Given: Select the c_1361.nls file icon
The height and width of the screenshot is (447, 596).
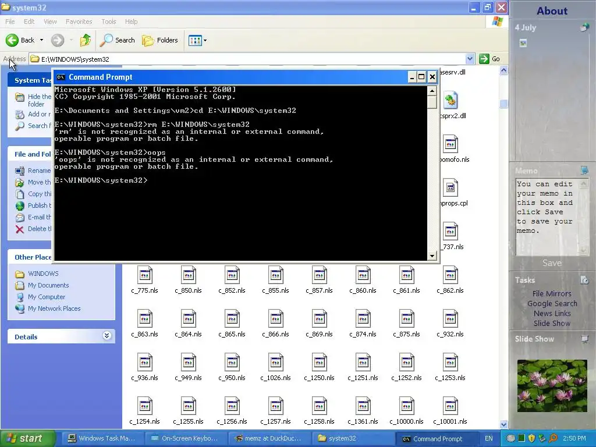Looking at the screenshot, I should (x=363, y=406).
